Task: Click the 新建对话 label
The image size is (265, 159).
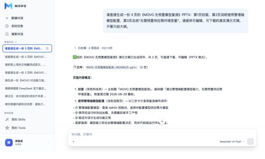Action: click(17, 18)
